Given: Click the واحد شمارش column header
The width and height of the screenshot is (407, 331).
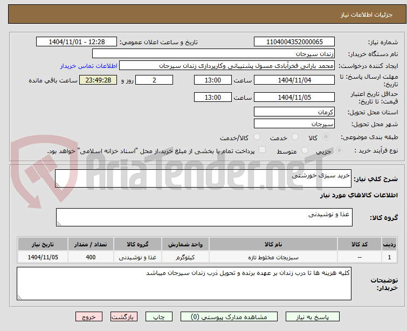Looking at the screenshot, I should pyautogui.click(x=185, y=244).
